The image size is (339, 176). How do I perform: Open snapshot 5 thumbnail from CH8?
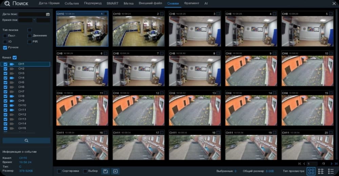click(x=307, y=31)
